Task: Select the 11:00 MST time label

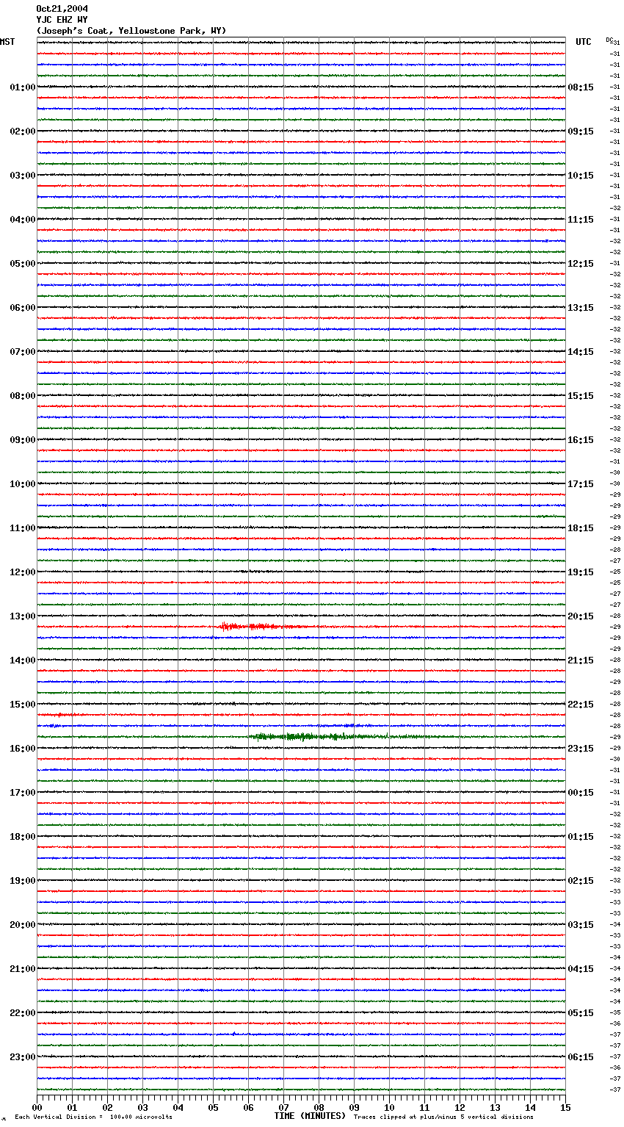Action: point(23,528)
